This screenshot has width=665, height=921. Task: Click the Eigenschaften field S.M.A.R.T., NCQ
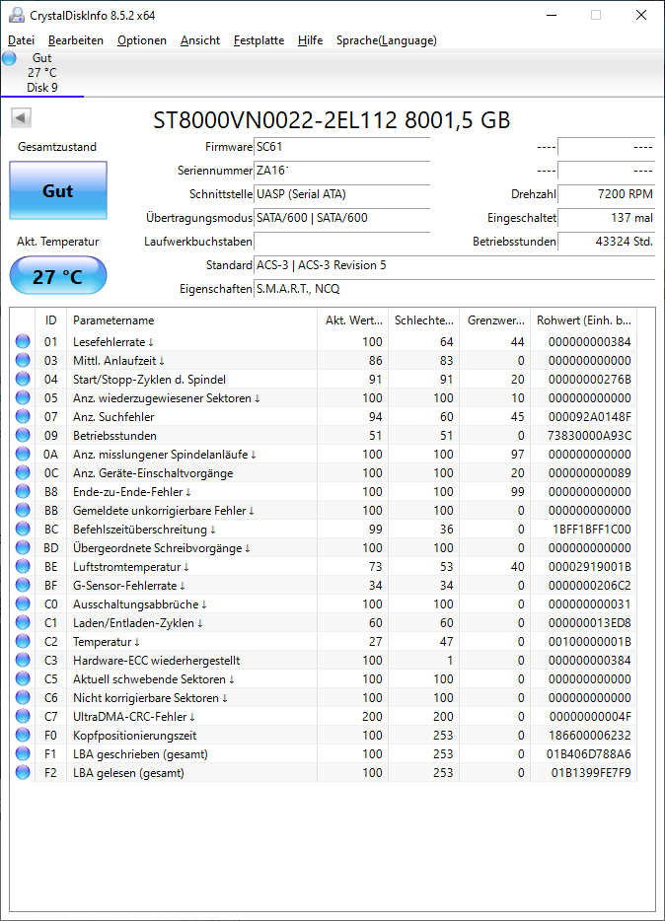click(x=454, y=288)
